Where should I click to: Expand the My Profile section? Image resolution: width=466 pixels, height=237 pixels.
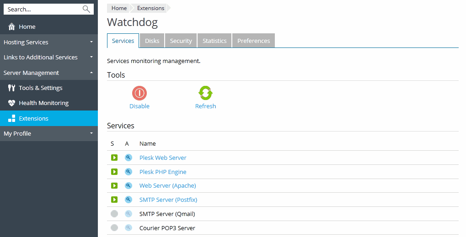pyautogui.click(x=48, y=134)
